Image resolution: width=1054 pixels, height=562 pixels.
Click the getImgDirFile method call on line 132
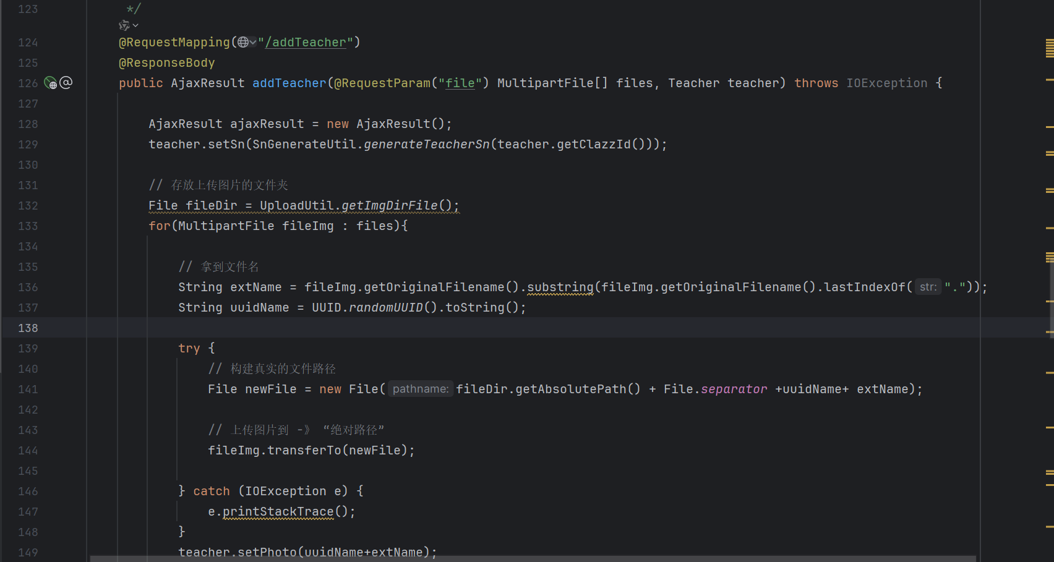click(x=389, y=205)
